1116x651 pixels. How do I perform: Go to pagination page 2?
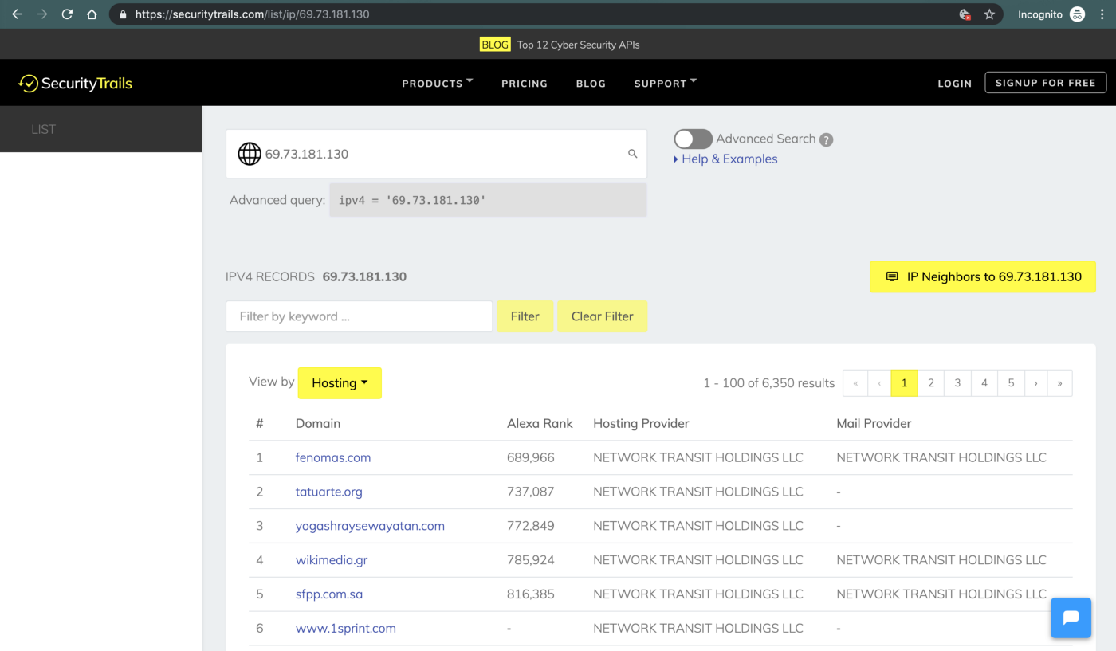pyautogui.click(x=931, y=383)
